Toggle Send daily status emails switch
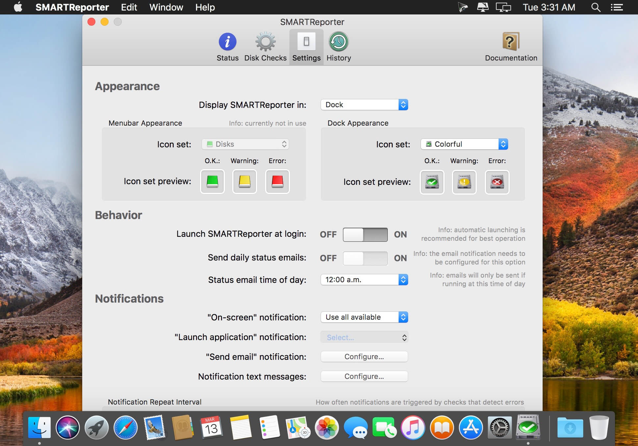This screenshot has width=638, height=446. point(365,258)
